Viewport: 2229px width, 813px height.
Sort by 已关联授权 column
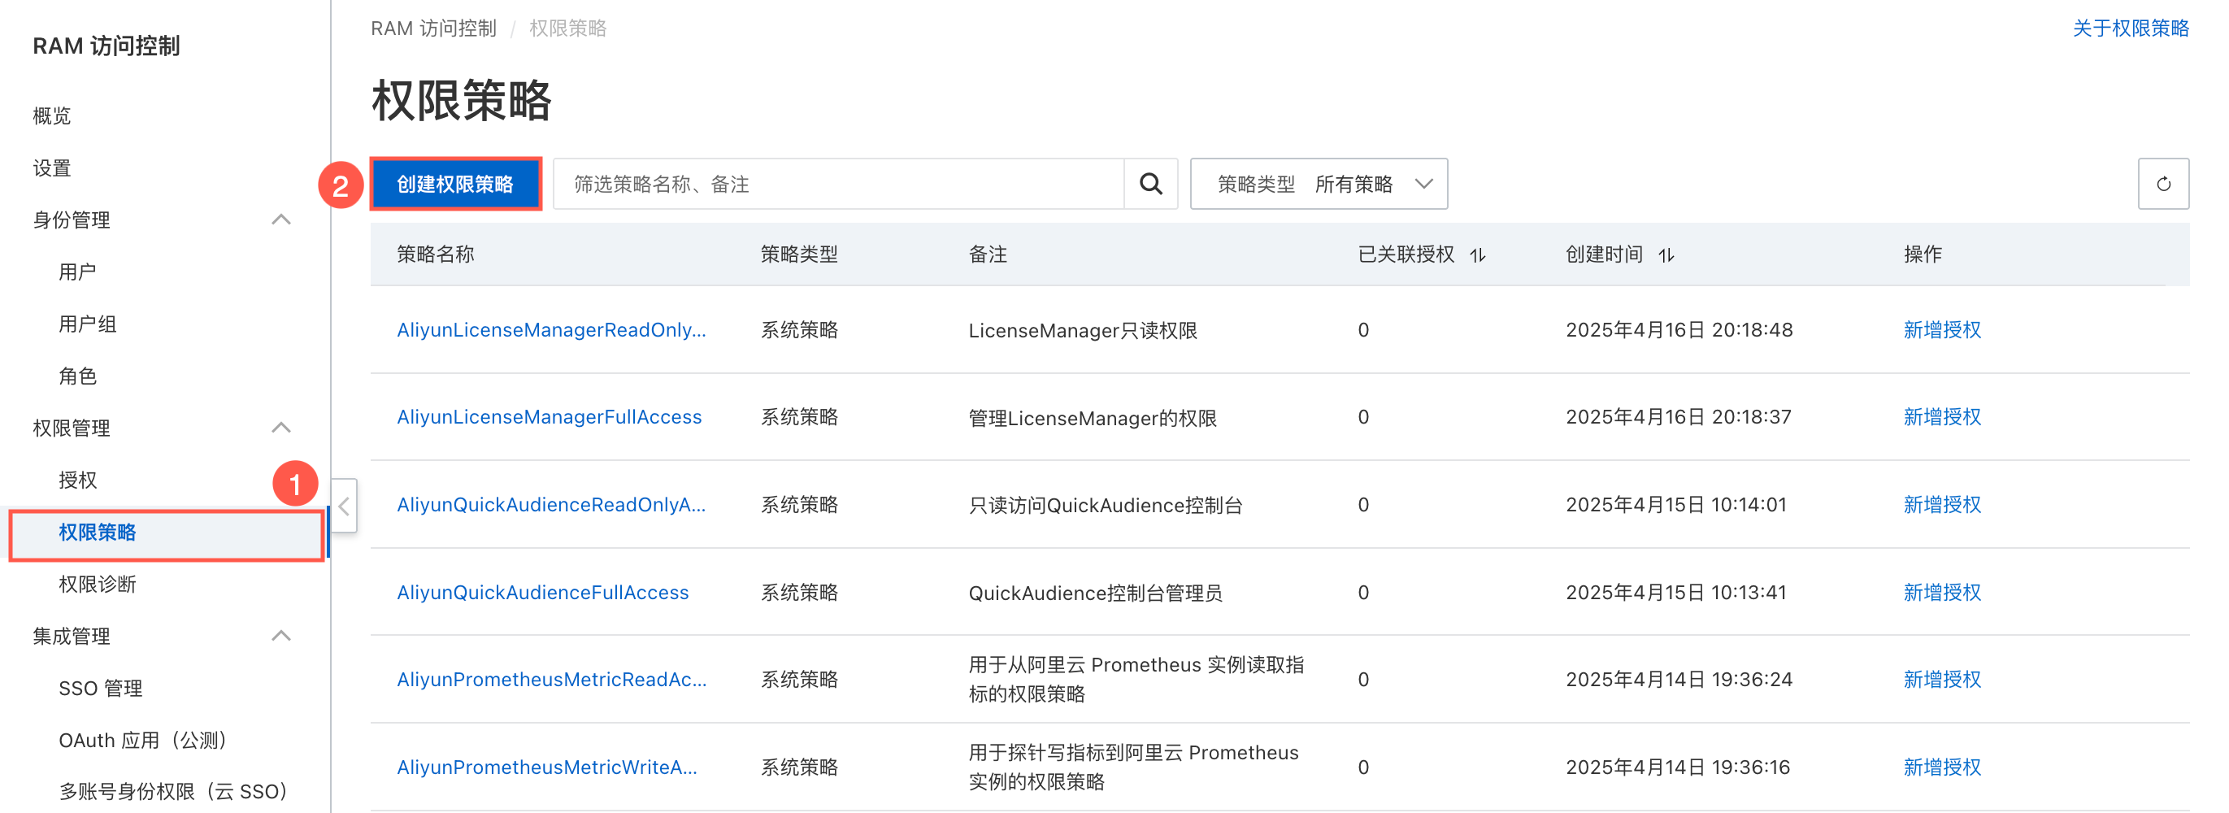tap(1477, 254)
